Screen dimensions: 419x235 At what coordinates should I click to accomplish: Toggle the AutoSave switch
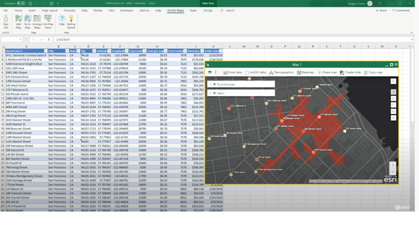click(21, 3)
